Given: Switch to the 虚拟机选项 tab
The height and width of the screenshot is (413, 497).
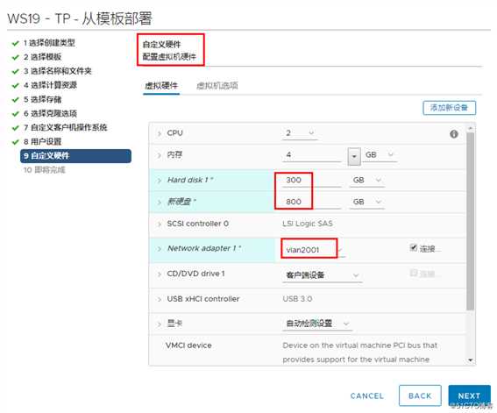Looking at the screenshot, I should (x=217, y=86).
